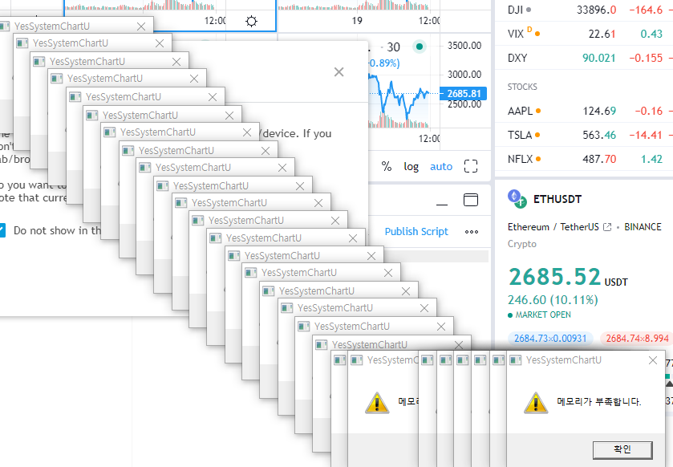Open the three-dots more menu beside Publish Script
The height and width of the screenshot is (467, 673).
pyautogui.click(x=472, y=231)
